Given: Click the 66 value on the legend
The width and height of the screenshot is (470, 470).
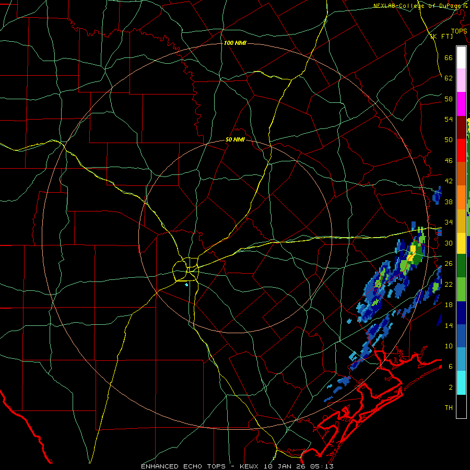Looking at the screenshot, I should pyautogui.click(x=449, y=57).
